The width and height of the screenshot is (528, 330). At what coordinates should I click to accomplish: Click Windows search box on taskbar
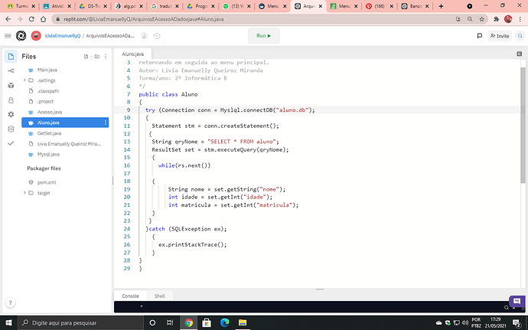pos(80,322)
